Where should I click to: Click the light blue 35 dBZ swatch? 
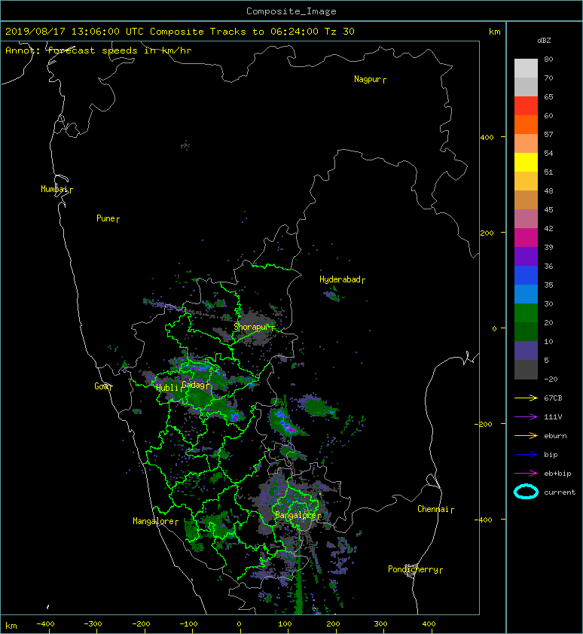coord(526,294)
